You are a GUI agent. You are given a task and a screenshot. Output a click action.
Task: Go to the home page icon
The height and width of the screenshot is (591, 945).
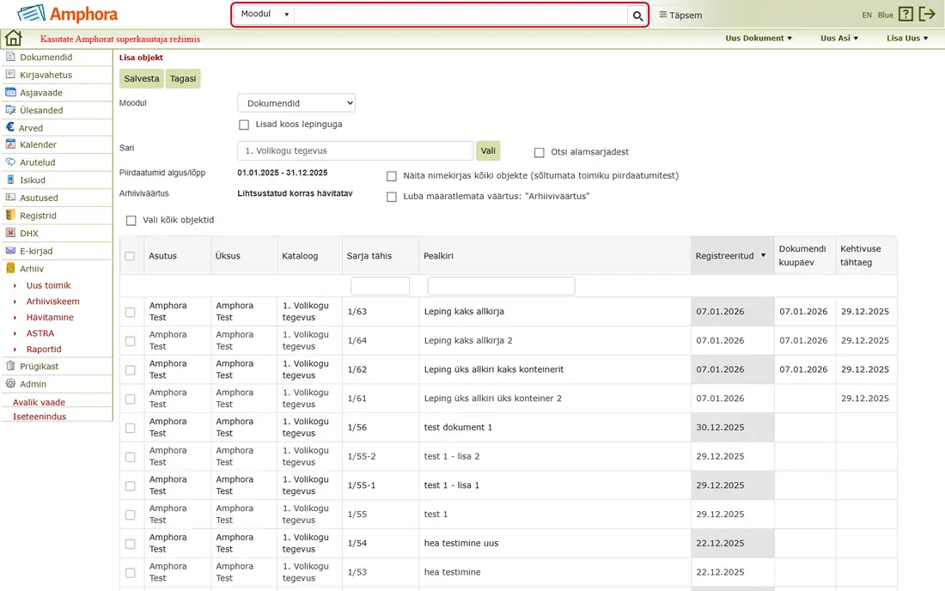pyautogui.click(x=13, y=39)
